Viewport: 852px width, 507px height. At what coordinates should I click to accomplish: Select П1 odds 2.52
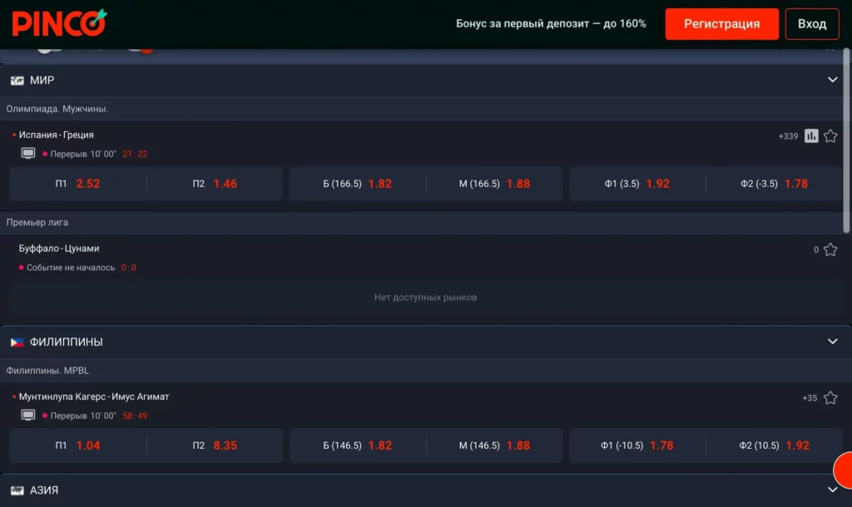[x=77, y=184]
